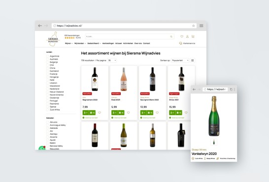This screenshot has height=182, width=269.
Task: Tick the Frankrijk country filter
Action: click(47, 74)
